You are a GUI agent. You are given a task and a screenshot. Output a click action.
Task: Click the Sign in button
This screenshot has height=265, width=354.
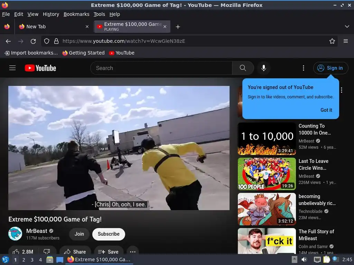330,68
